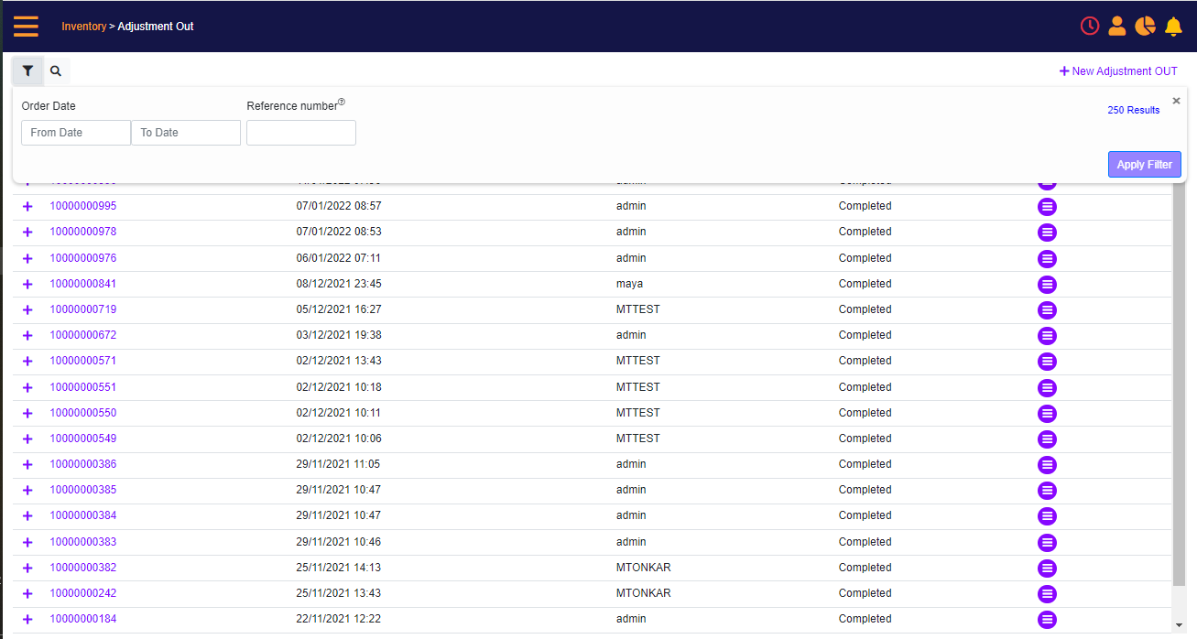The width and height of the screenshot is (1197, 639).
Task: Open actions menu for 10000000719
Action: click(x=1048, y=309)
